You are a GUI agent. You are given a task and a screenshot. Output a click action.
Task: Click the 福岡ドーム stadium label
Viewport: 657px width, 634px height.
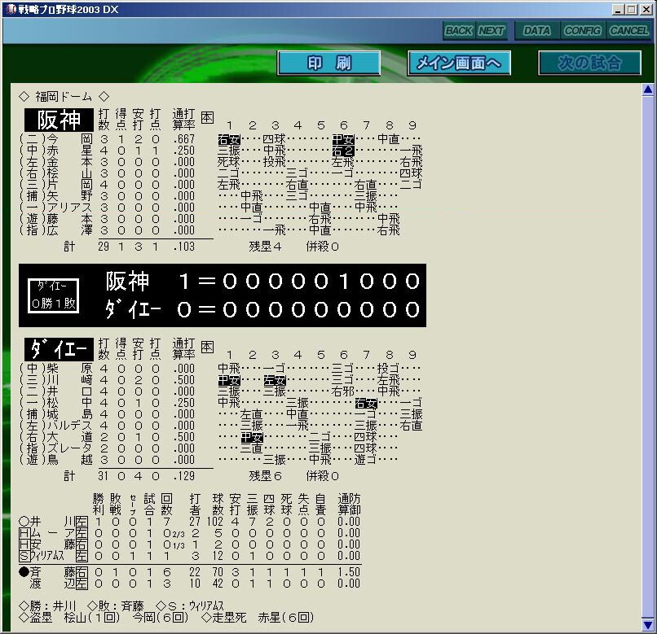pos(64,97)
